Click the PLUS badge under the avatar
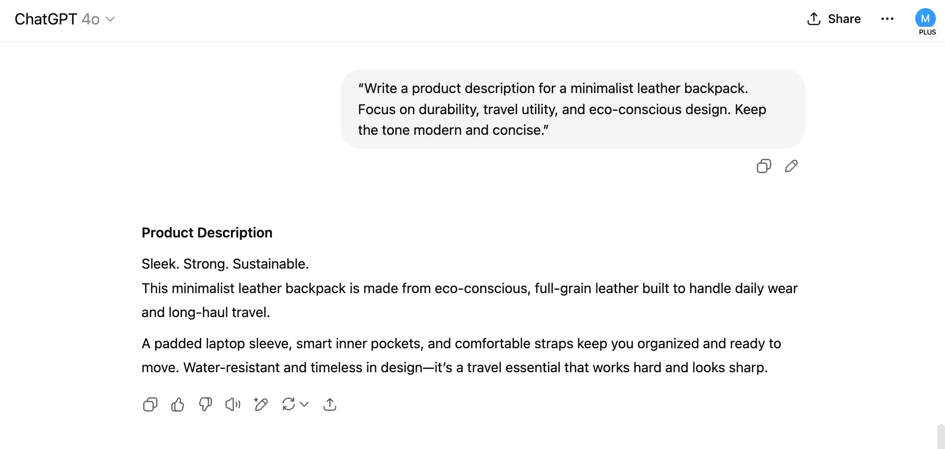 927,32
